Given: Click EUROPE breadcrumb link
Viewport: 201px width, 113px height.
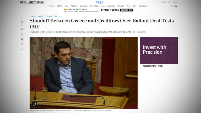Looking at the screenshot, I should [x=41, y=16].
